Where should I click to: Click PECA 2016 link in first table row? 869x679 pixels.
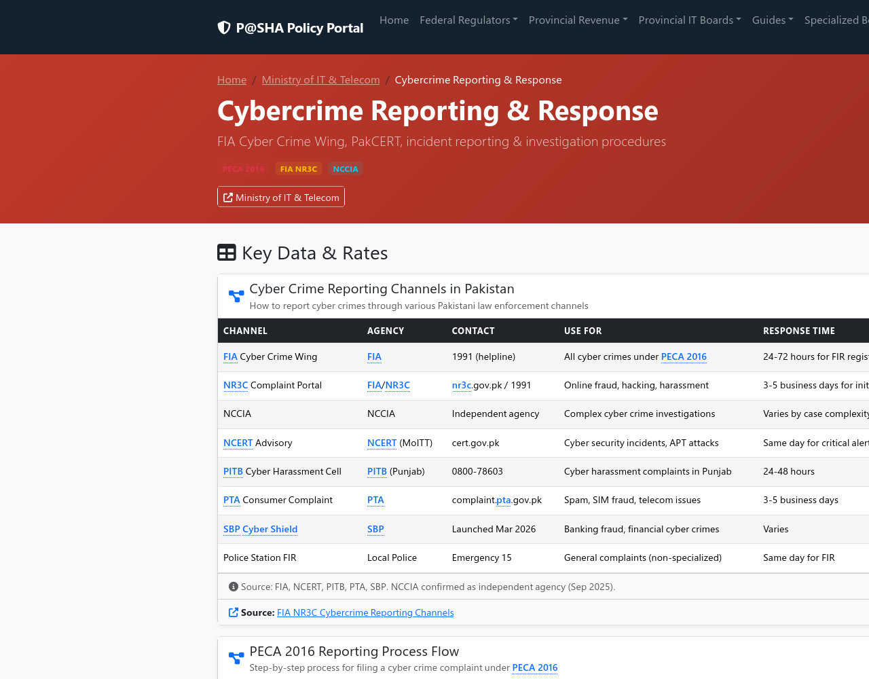(684, 356)
